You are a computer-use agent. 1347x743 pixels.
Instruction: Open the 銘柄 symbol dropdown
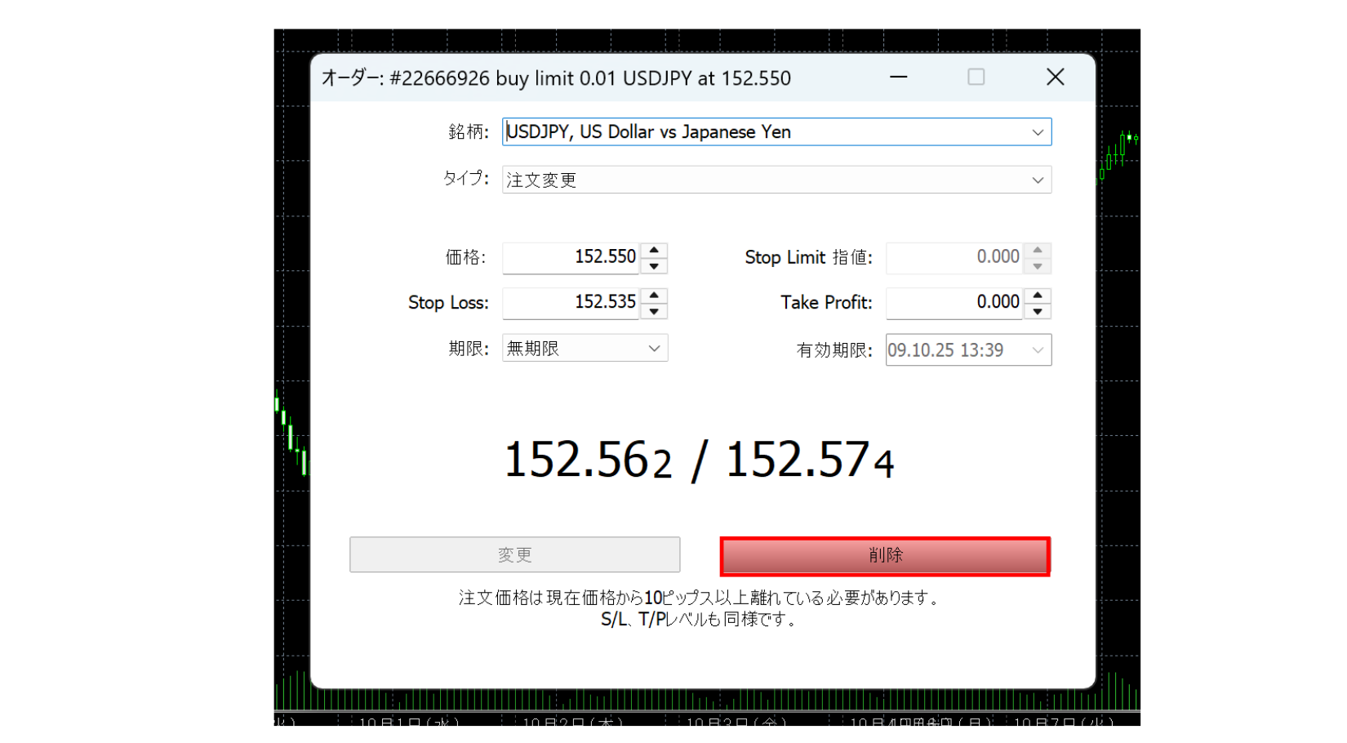point(1037,132)
